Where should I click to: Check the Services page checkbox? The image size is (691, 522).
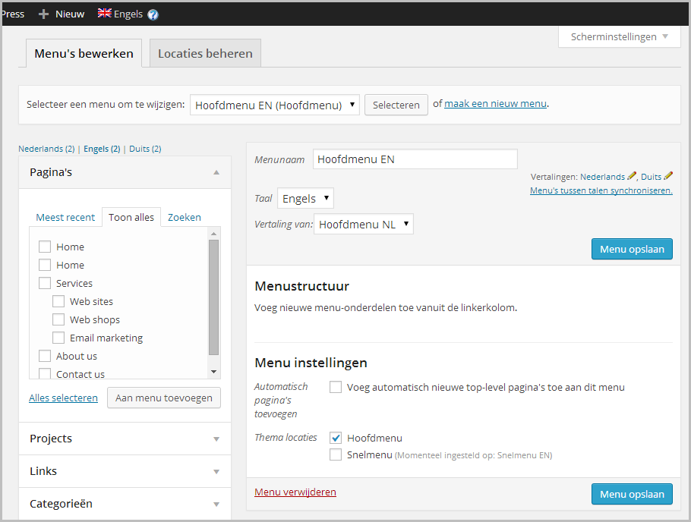[44, 283]
